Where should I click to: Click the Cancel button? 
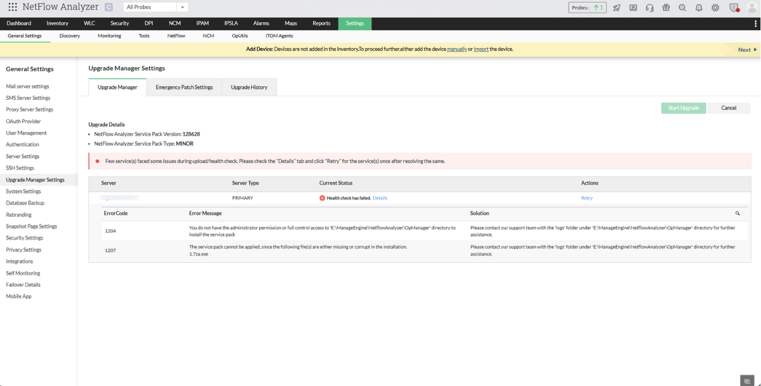click(729, 108)
